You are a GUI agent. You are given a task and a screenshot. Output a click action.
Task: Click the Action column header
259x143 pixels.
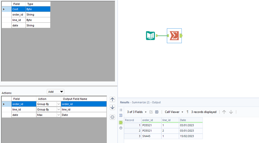[48, 99]
